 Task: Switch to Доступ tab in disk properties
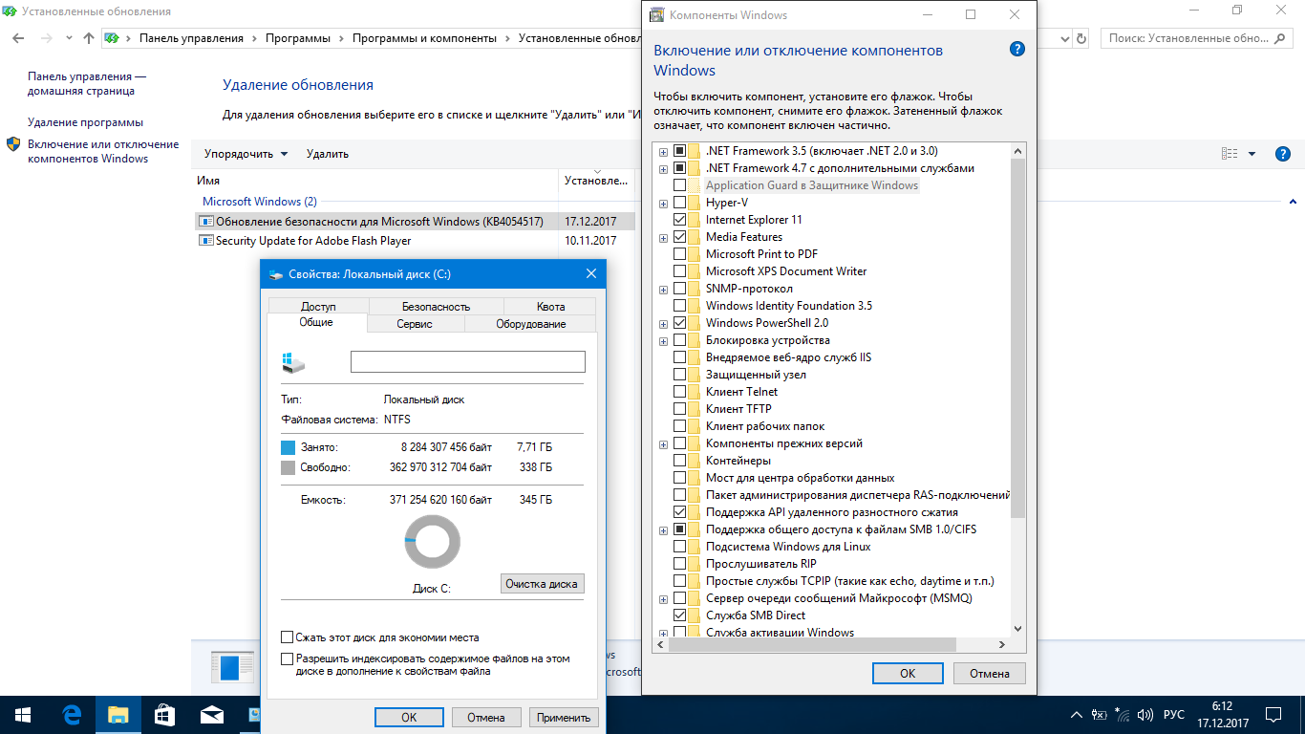[318, 307]
